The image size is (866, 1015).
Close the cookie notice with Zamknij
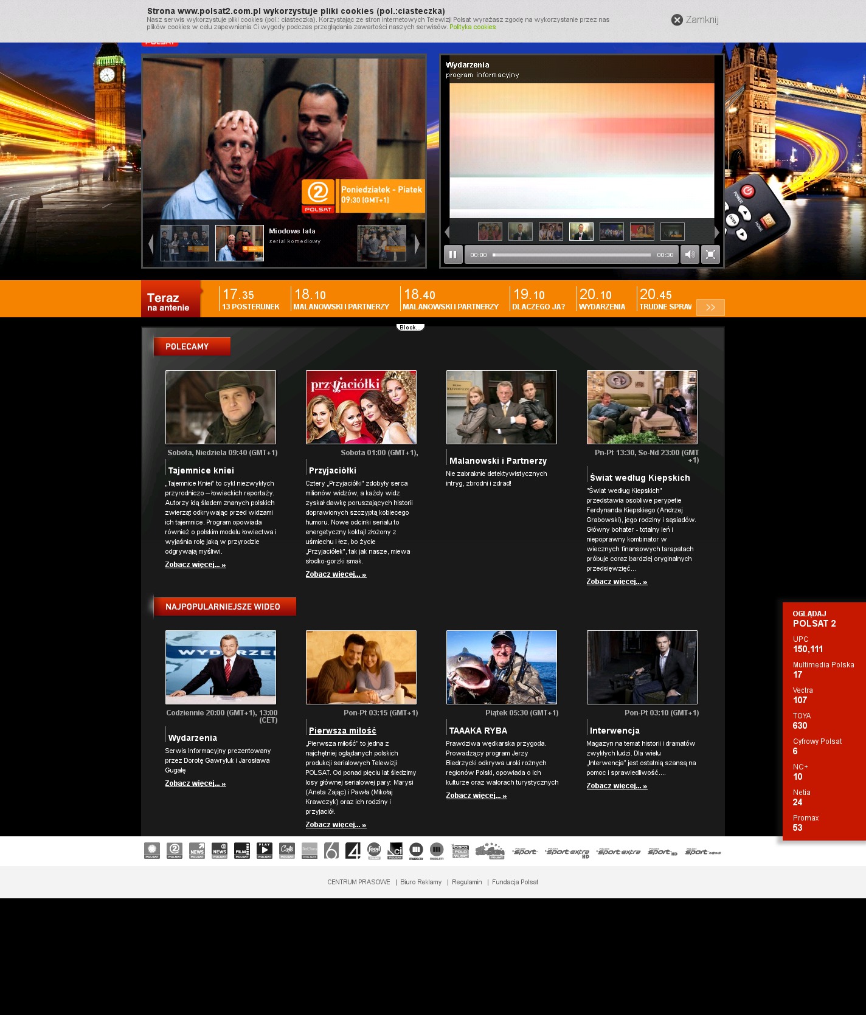pos(695,20)
